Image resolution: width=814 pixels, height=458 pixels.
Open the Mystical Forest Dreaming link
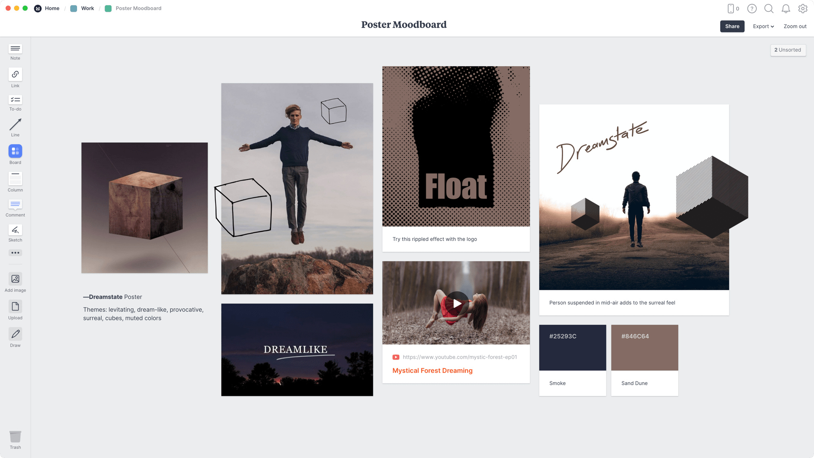point(432,370)
